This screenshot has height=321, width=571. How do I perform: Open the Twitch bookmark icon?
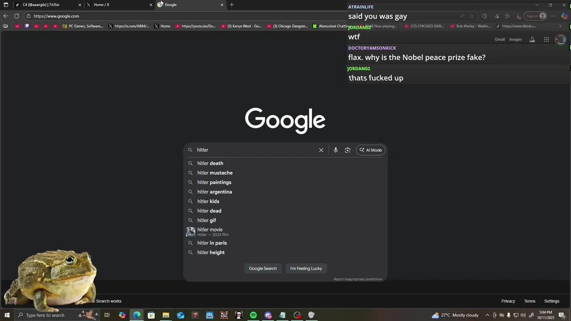coord(27,26)
